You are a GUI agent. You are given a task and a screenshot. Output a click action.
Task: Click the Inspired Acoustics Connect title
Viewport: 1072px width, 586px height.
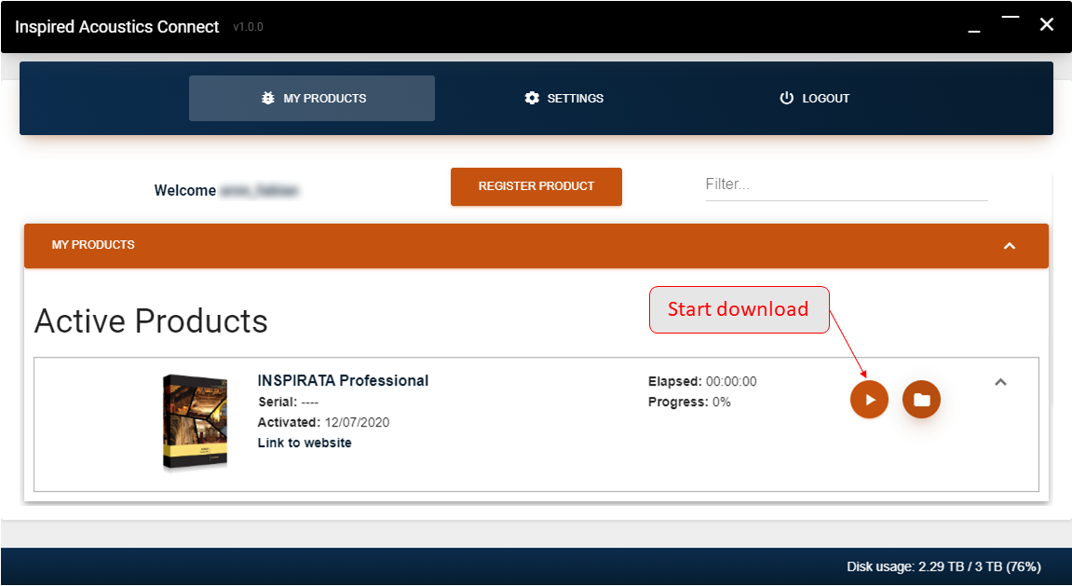[x=117, y=27]
